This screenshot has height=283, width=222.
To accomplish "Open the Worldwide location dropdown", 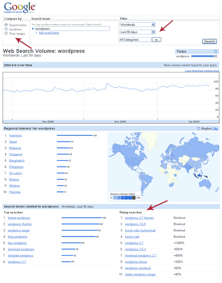I will [137, 25].
